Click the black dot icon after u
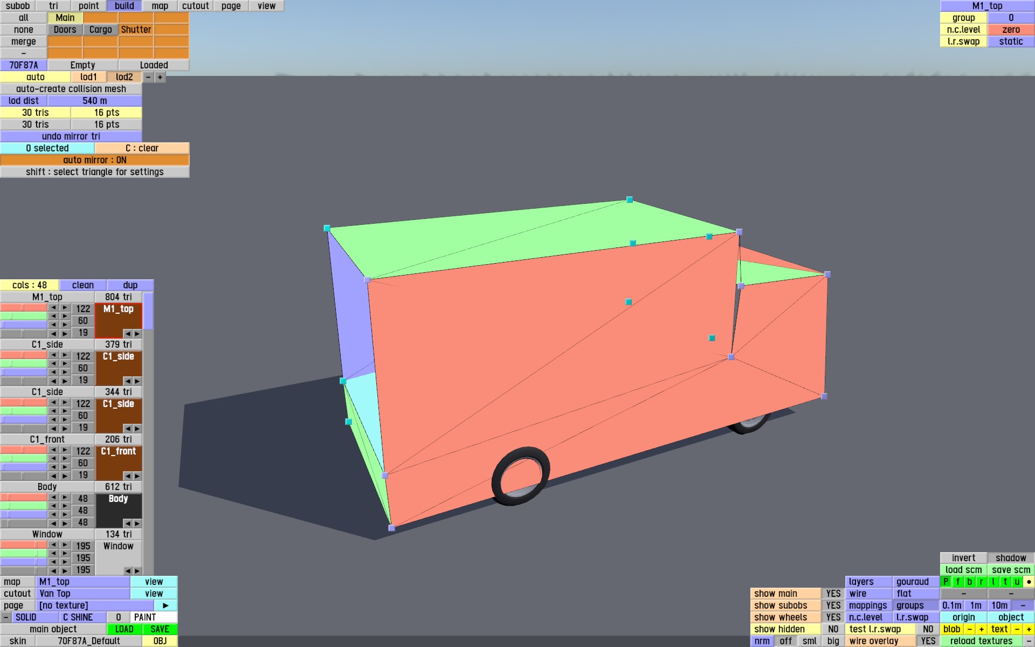 tap(1029, 582)
